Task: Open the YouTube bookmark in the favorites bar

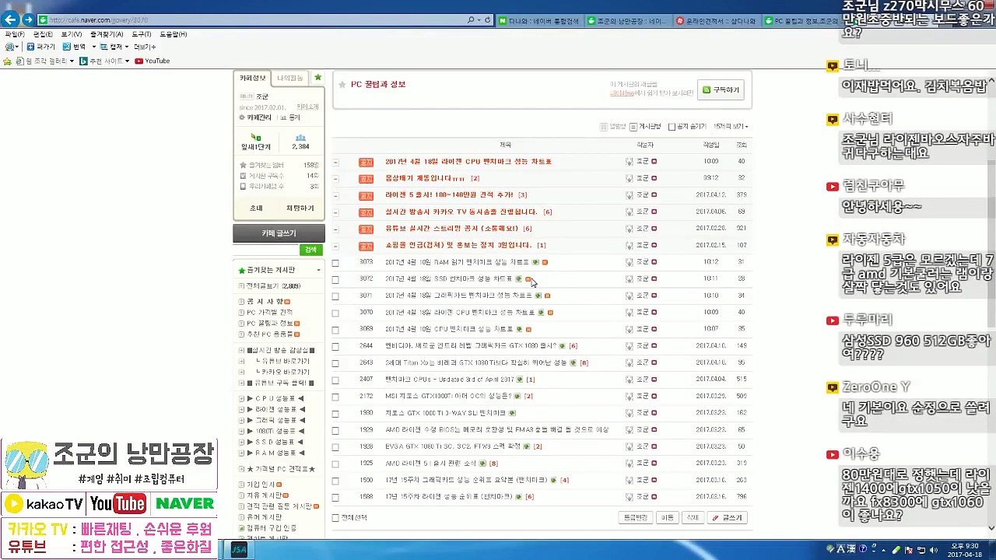Action: coord(153,61)
